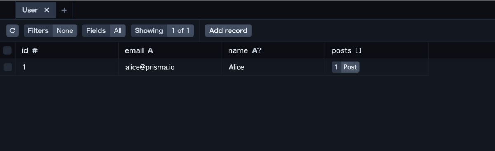Open the 1 Post relation link
The image size is (495, 151).
[346, 67]
